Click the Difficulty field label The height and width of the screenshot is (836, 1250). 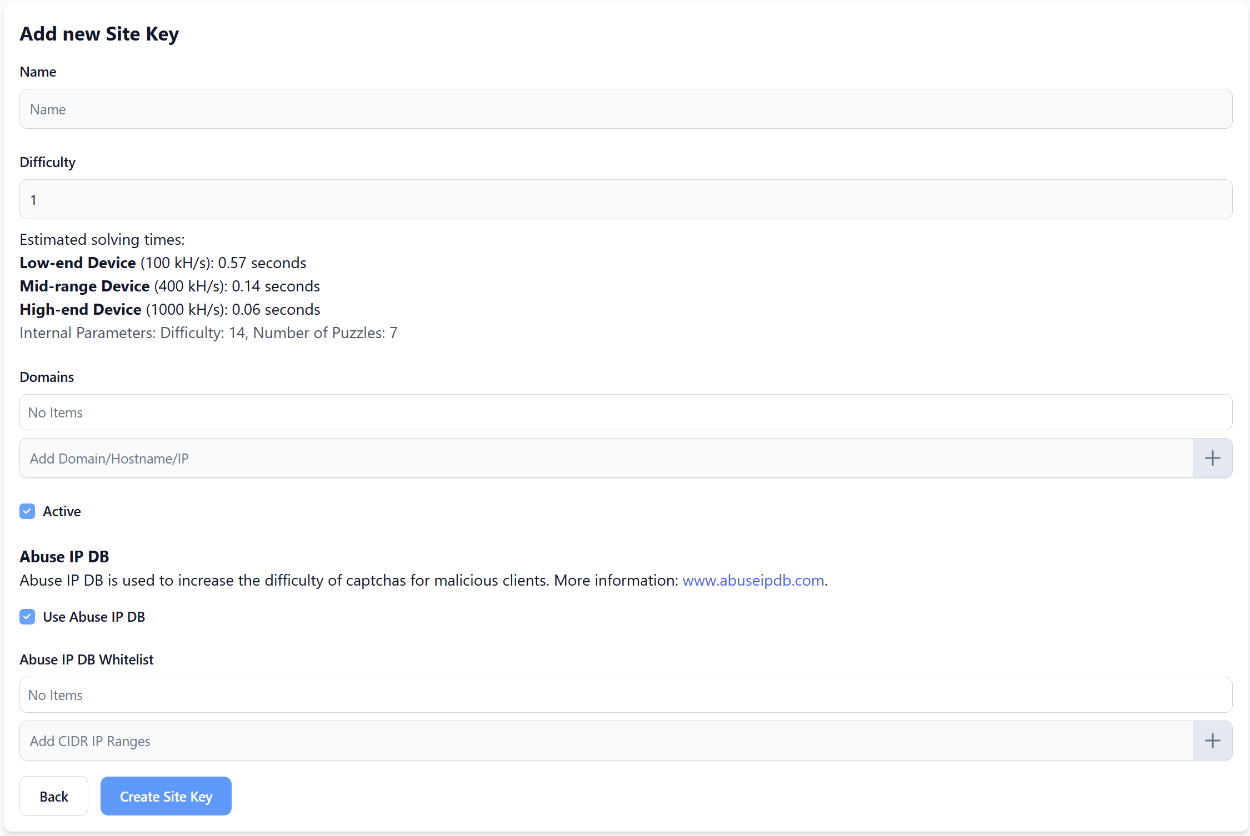[47, 162]
